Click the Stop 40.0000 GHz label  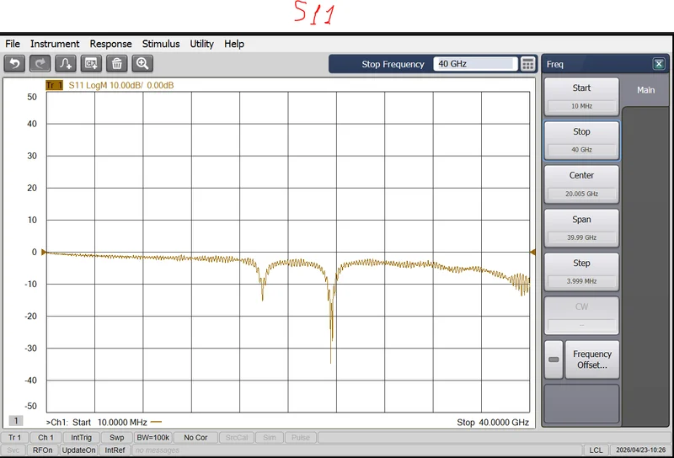point(493,423)
